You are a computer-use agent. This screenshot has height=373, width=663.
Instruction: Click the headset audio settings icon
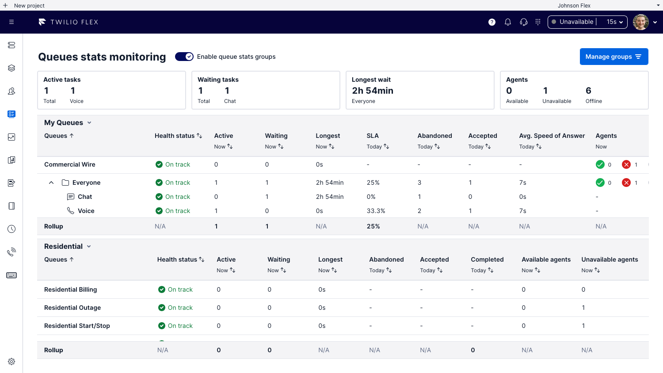pyautogui.click(x=523, y=22)
